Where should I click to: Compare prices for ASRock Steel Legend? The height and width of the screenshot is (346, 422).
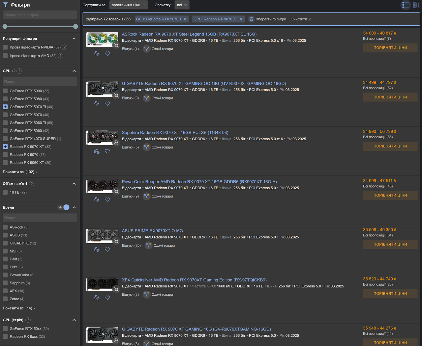click(390, 48)
